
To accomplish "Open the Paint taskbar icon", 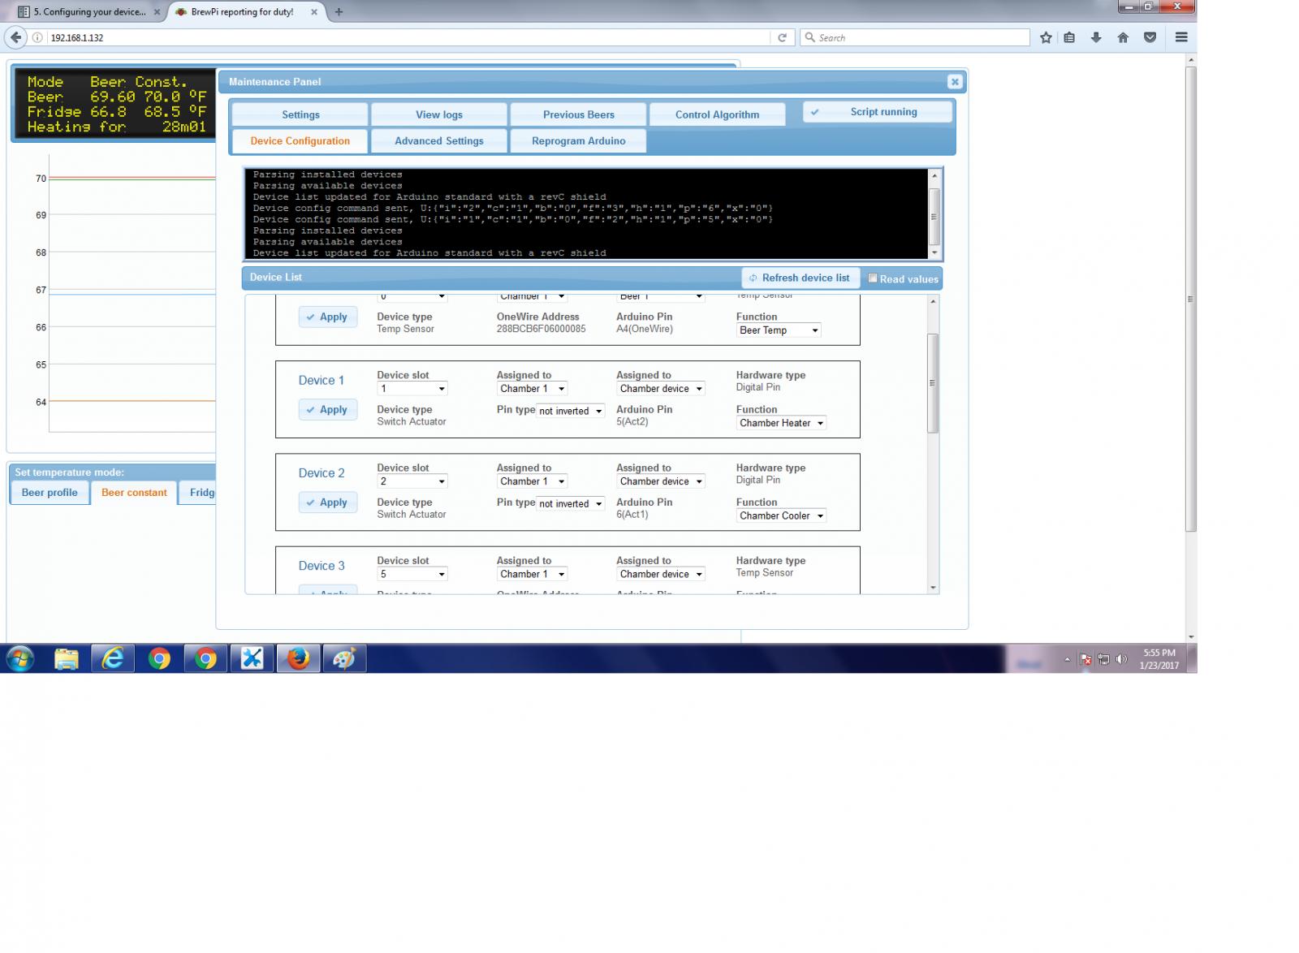I will click(x=344, y=658).
